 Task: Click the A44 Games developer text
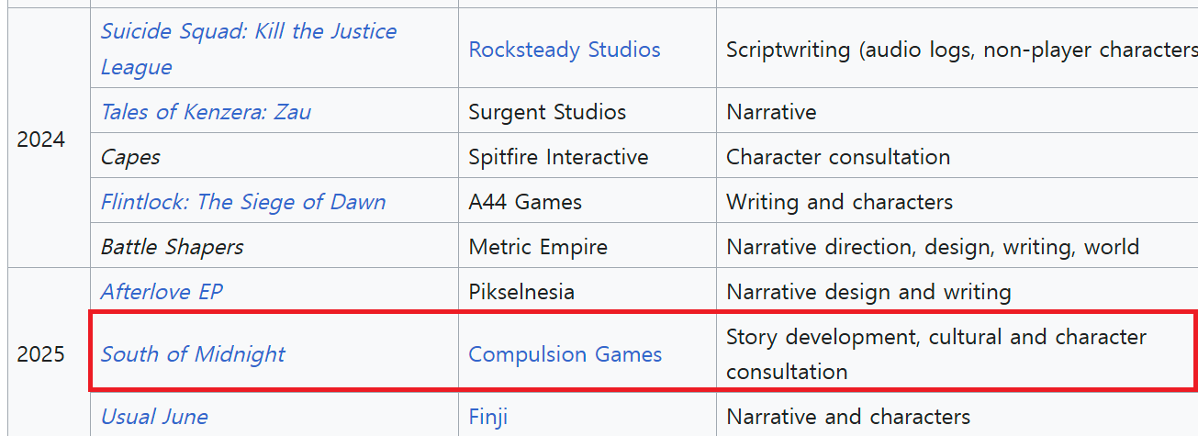point(525,202)
